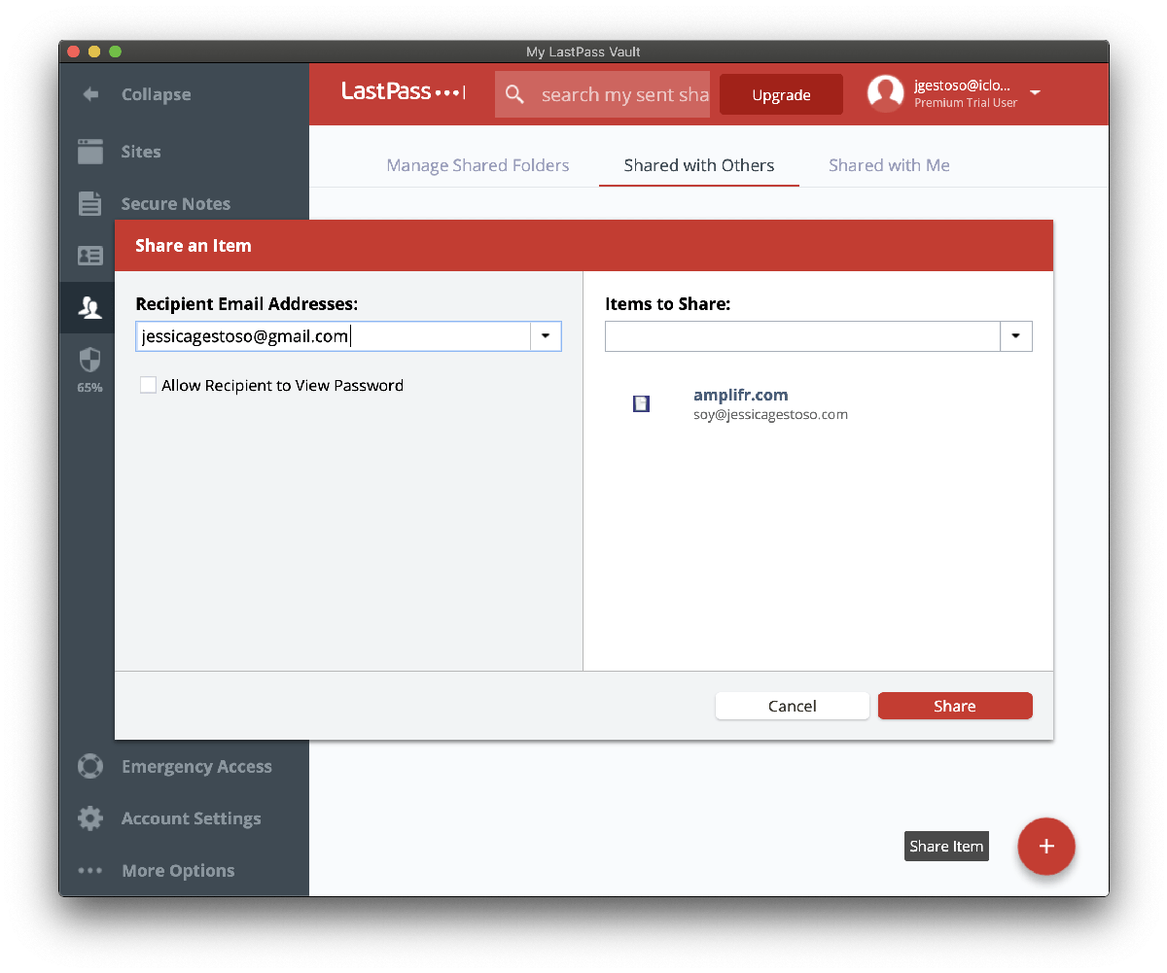Click the red Upgrade button

click(781, 93)
